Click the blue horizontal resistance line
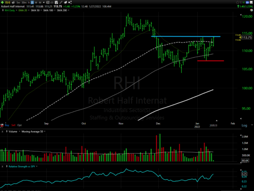Screen dimensions: 254x191 [x=186, y=36]
